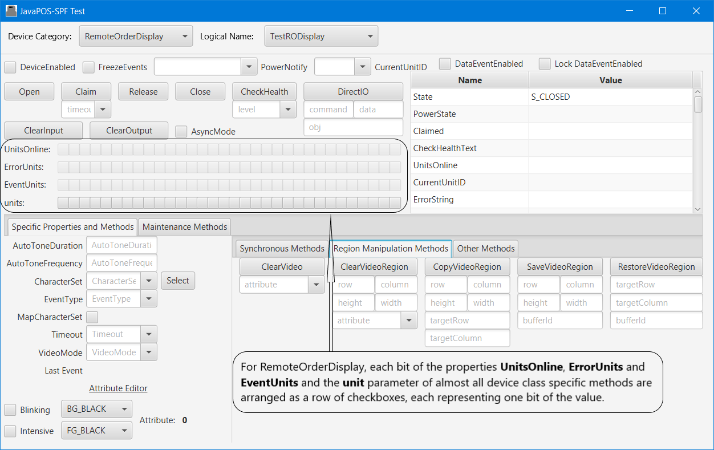
Task: Click the CheckHealth button
Action: pos(264,92)
